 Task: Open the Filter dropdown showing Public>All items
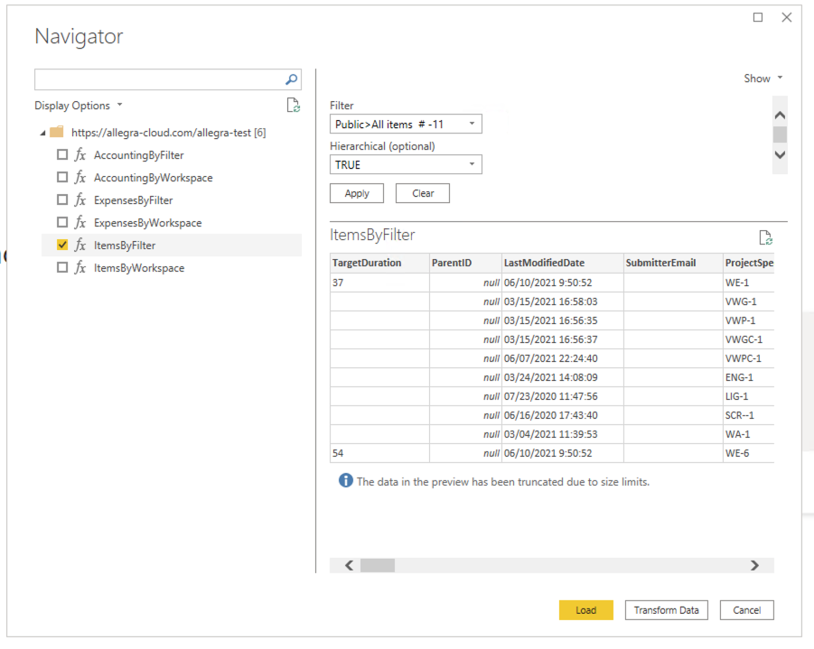474,124
